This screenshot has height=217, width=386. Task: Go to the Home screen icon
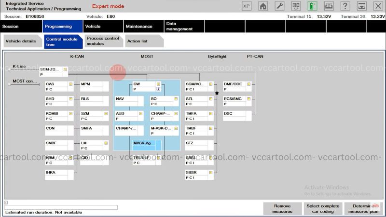263,6
